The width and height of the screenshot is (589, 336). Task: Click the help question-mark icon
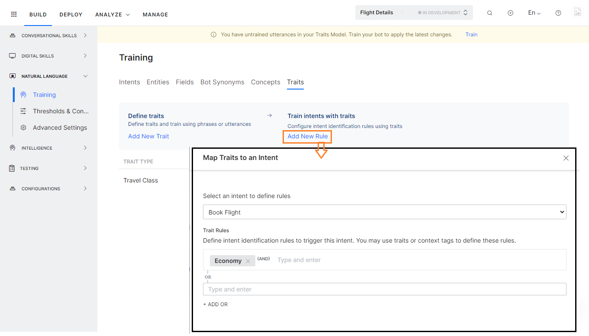558,13
